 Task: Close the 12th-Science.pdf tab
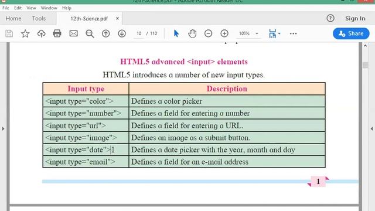click(117, 18)
